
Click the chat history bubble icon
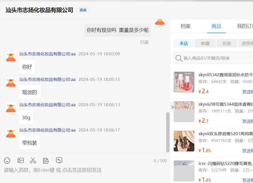pos(59,161)
